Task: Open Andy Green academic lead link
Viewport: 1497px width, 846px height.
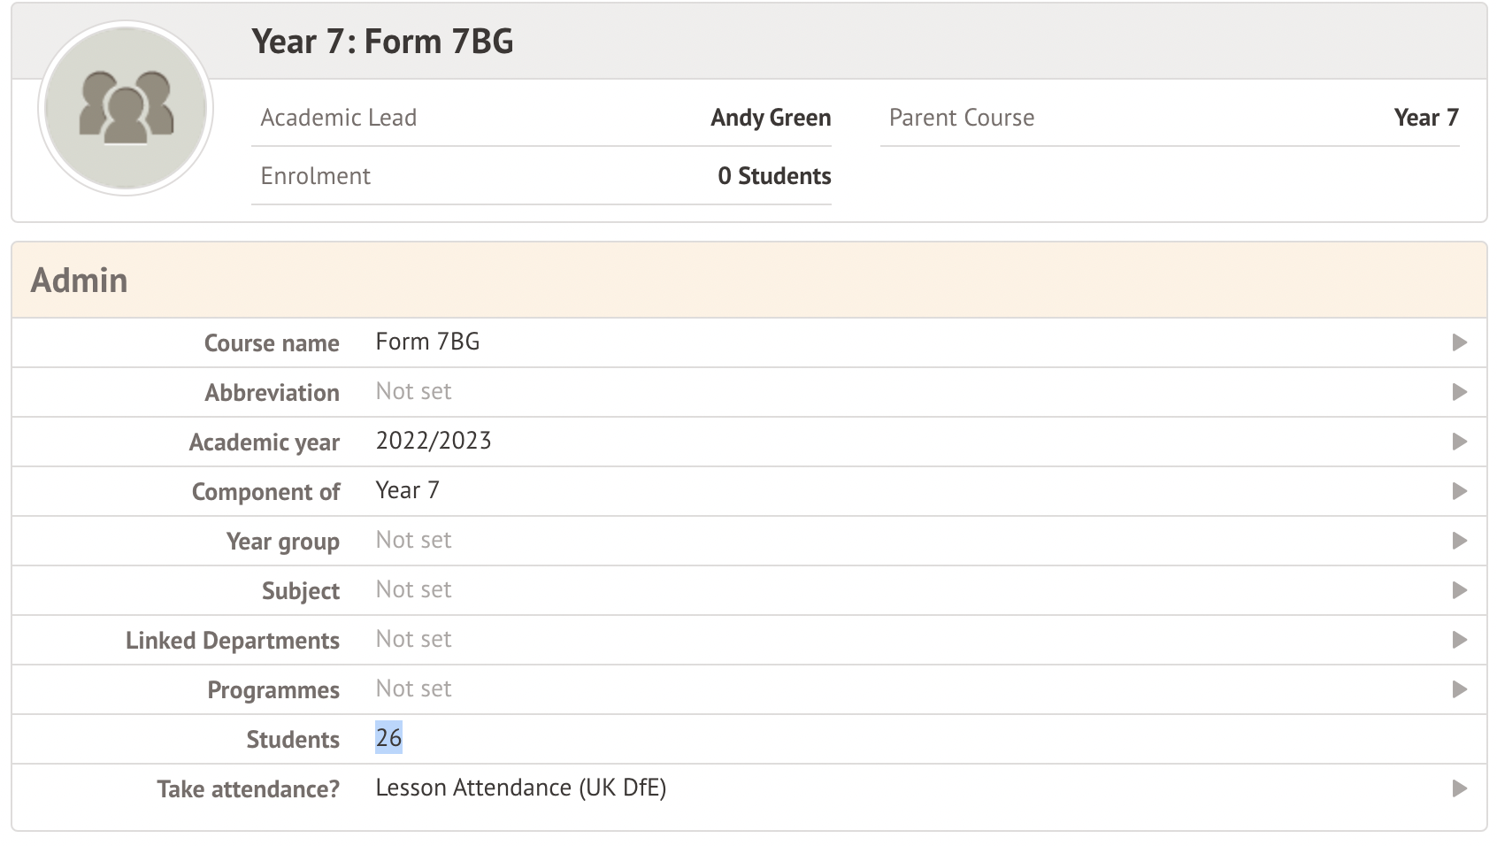Action: click(x=770, y=118)
